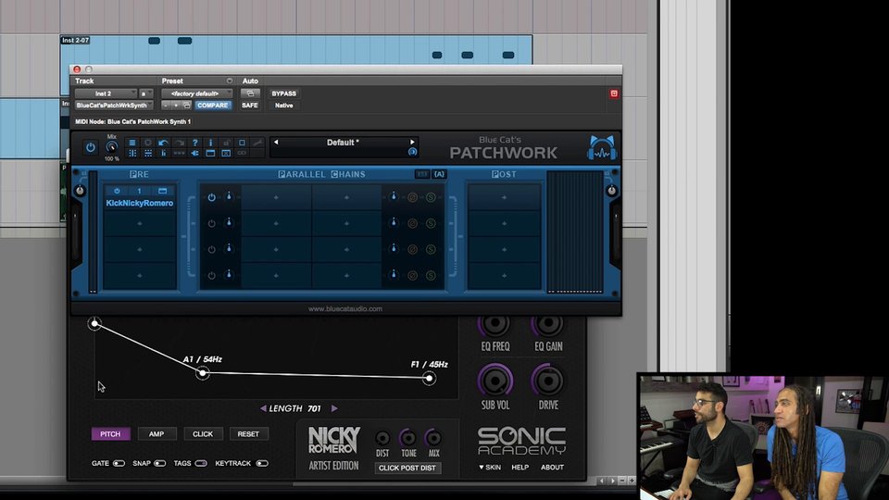Open help with the question mark icon
The width and height of the screenshot is (889, 500).
(x=195, y=143)
